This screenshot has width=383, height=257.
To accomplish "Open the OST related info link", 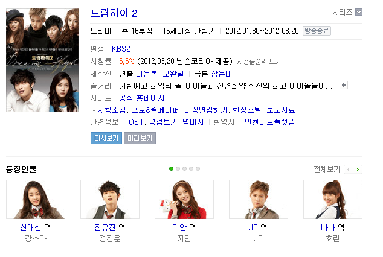I will click(x=137, y=122).
